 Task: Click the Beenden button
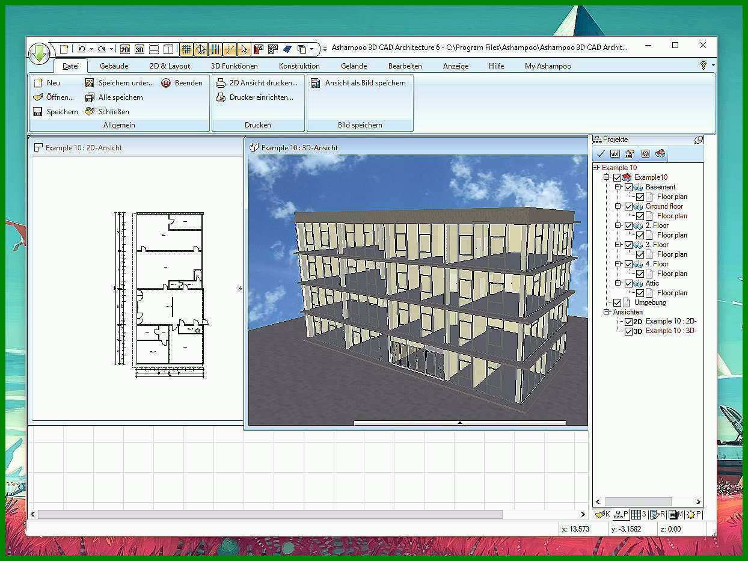pyautogui.click(x=182, y=83)
